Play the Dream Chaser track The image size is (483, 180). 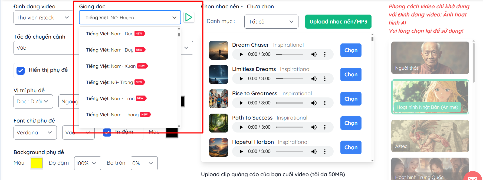(241, 54)
